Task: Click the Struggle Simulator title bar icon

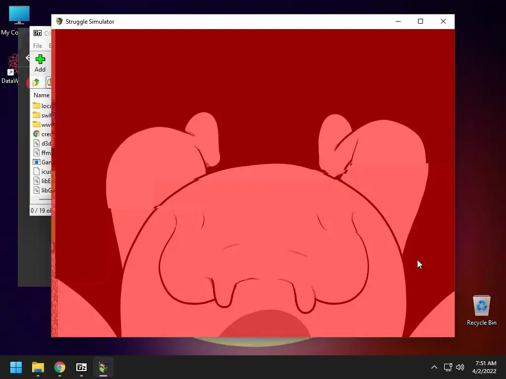Action: 59,22
